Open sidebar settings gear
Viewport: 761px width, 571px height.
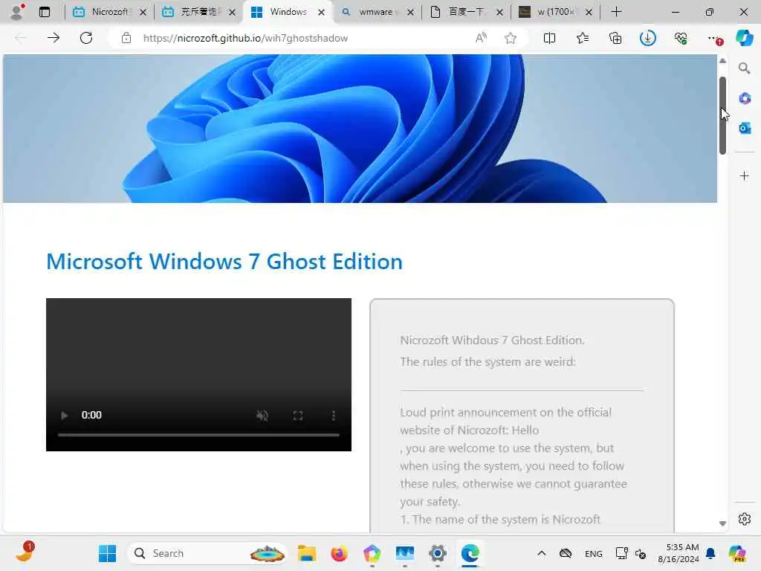pos(745,519)
